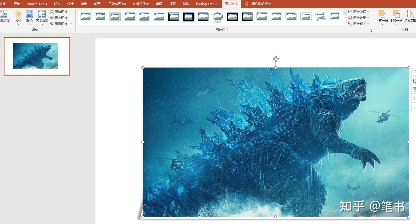Screen dimensions: 416x224
Task: Open the 图片版式 picture layout dropdown
Action: pos(358,24)
